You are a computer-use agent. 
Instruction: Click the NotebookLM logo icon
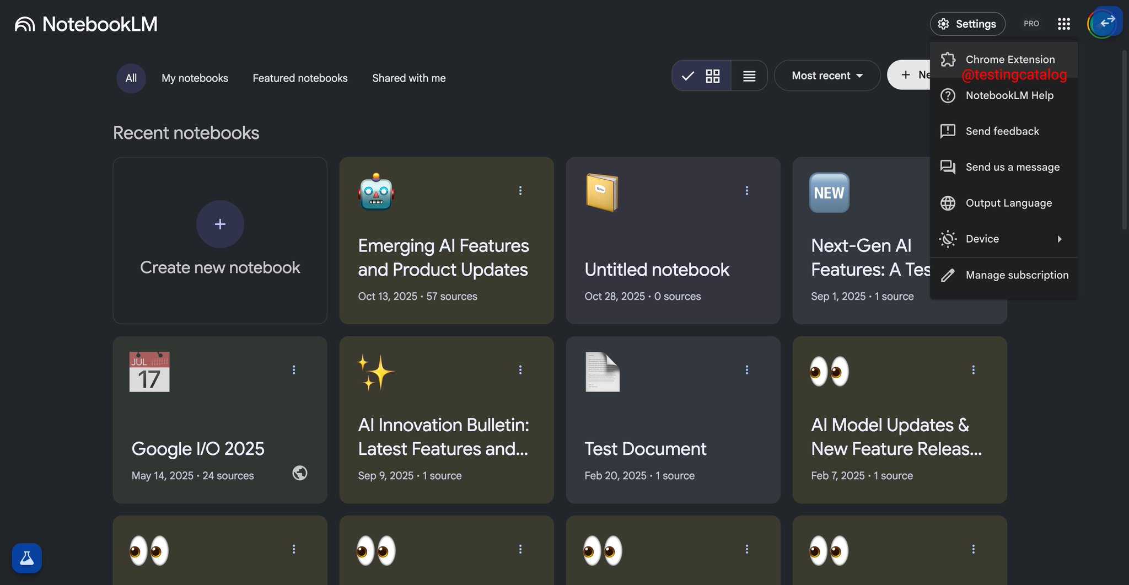tap(25, 24)
